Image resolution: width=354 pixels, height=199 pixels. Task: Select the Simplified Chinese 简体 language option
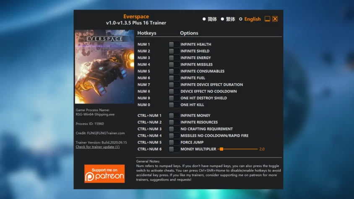click(x=210, y=19)
